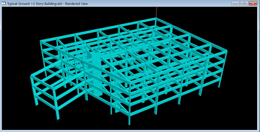260x132 pixels.
Task: Select the front-most corner column base
Action: [x=129, y=122]
